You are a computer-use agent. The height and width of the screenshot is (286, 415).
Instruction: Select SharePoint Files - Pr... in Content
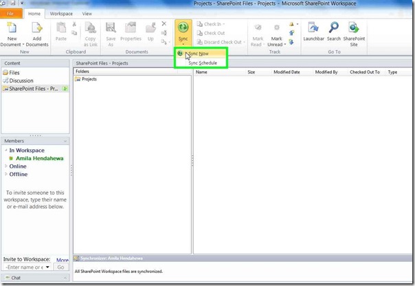[34, 89]
